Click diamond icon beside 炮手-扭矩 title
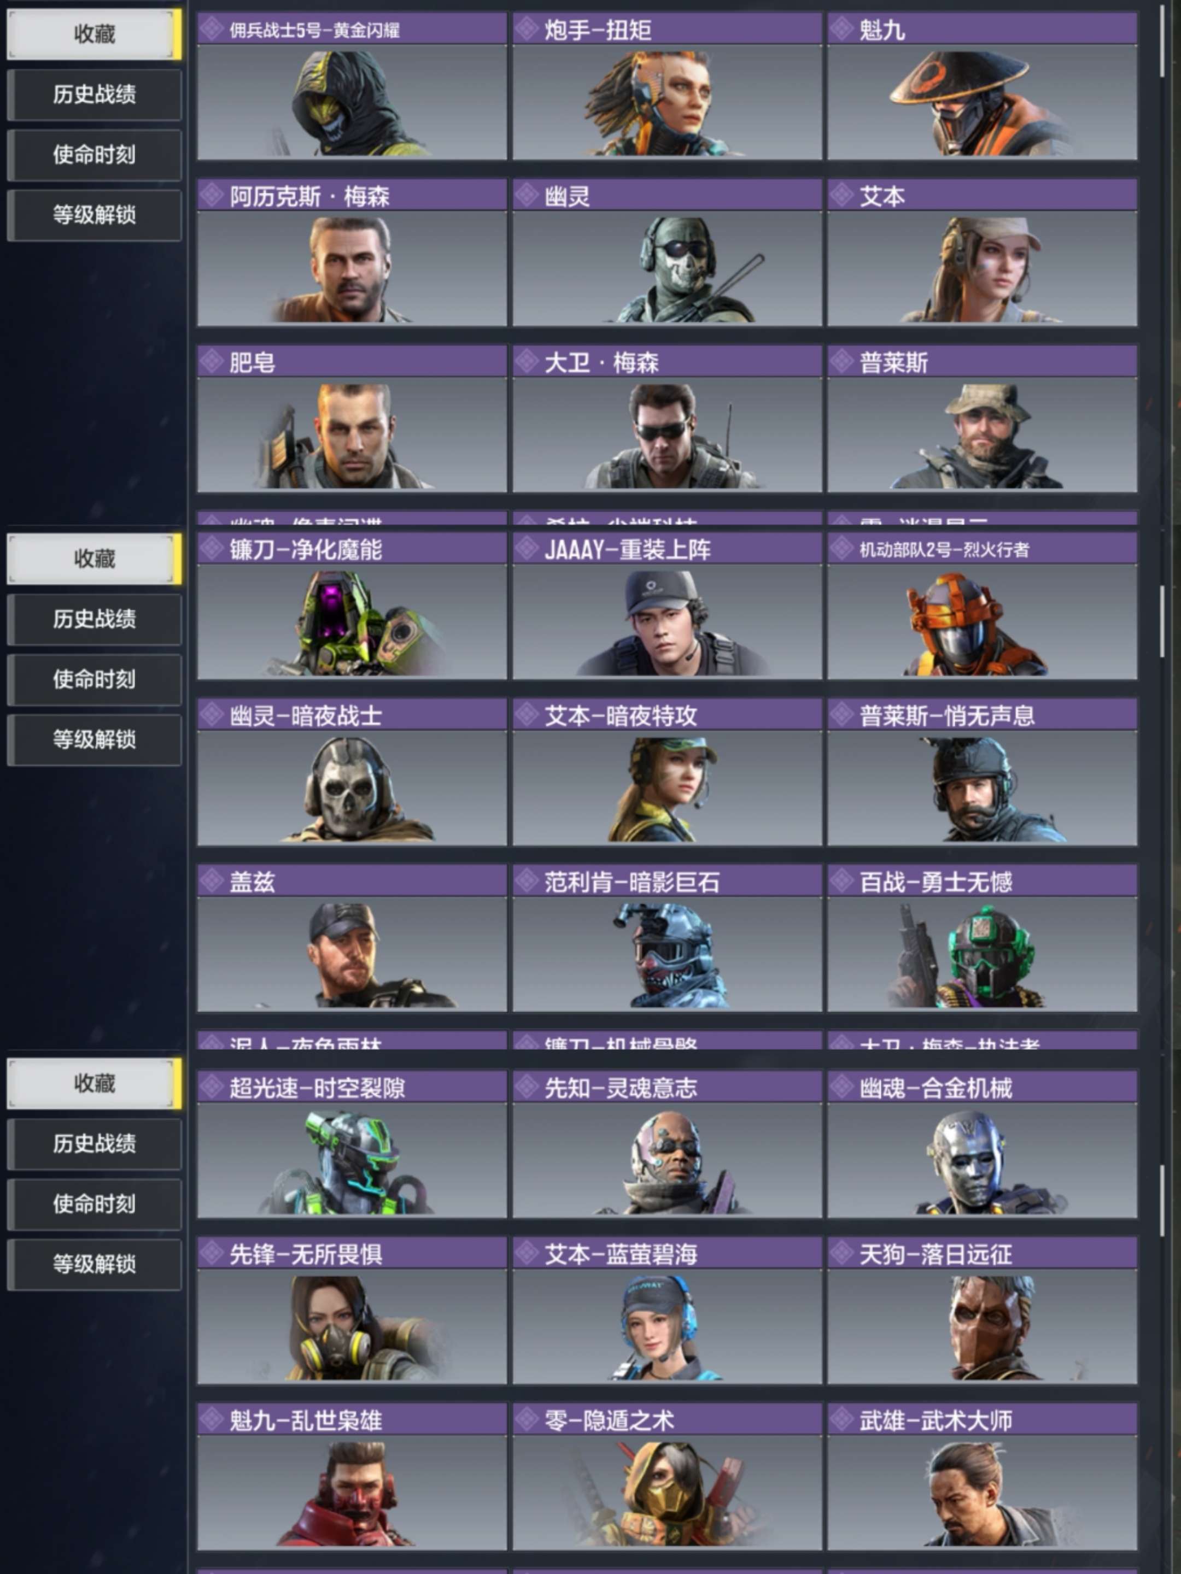Viewport: 1181px width, 1574px height. [527, 29]
